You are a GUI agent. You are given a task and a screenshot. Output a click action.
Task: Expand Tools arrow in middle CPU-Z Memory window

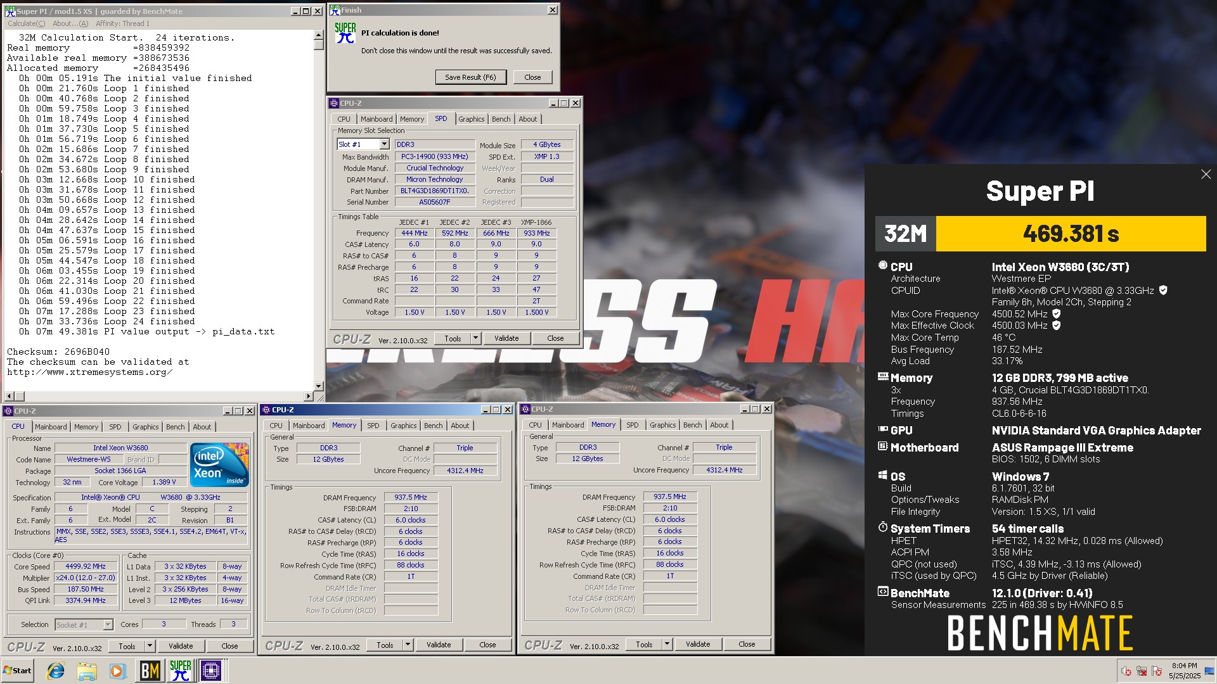[x=408, y=645]
